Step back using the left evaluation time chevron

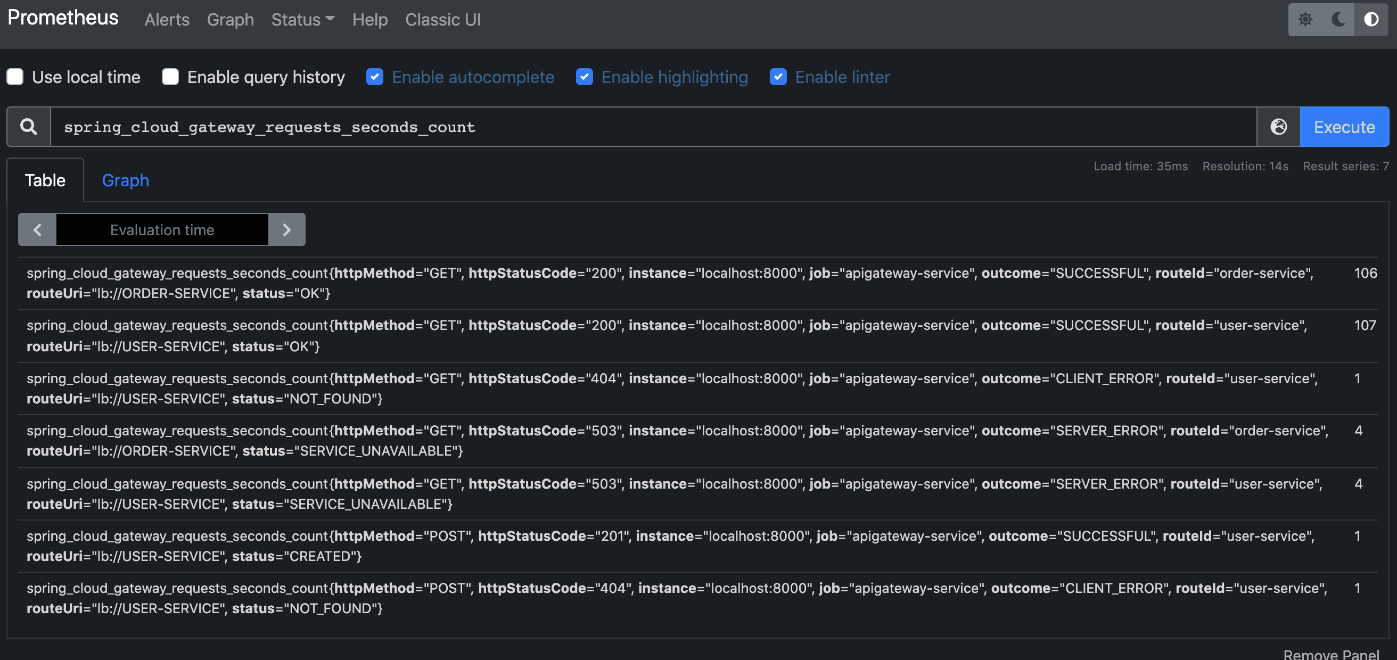pos(37,229)
